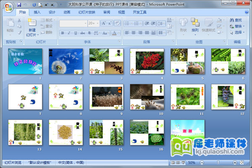Click the Replace (替换) button

(x=237, y=26)
